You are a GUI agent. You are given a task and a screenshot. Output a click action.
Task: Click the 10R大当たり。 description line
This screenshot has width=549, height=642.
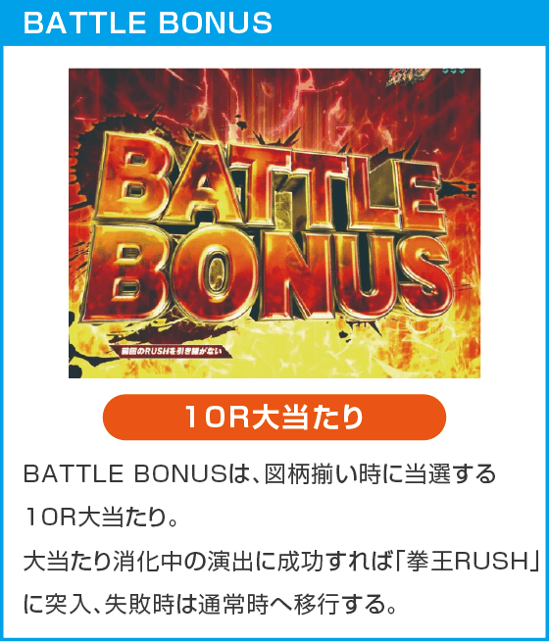click(101, 518)
